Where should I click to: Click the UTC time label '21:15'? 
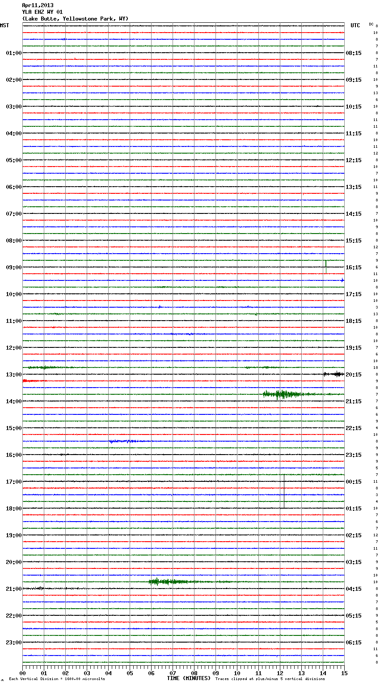click(354, 401)
